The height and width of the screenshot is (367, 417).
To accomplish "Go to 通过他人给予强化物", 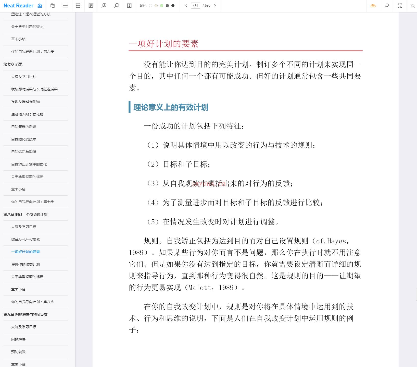I will tap(27, 114).
